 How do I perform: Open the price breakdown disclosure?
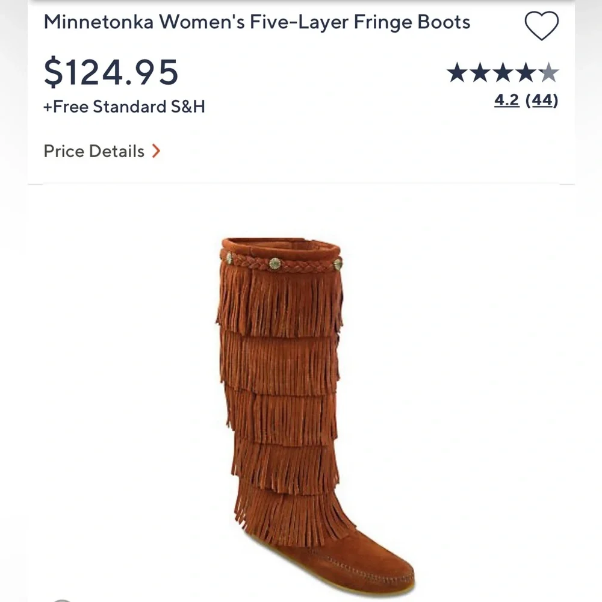[102, 152]
